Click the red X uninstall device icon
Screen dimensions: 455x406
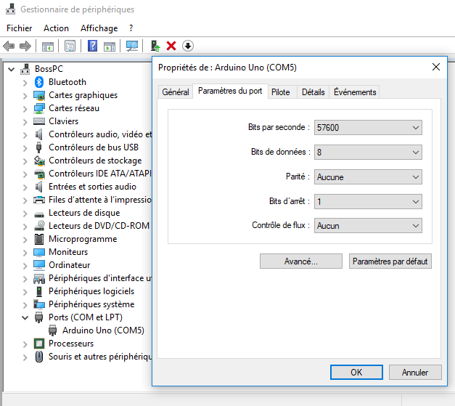pos(171,46)
